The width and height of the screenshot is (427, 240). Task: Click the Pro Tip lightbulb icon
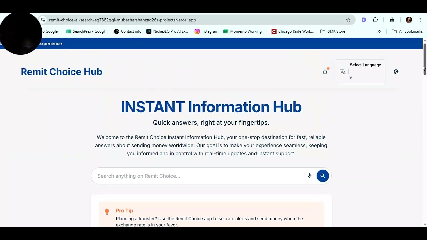coord(107,211)
